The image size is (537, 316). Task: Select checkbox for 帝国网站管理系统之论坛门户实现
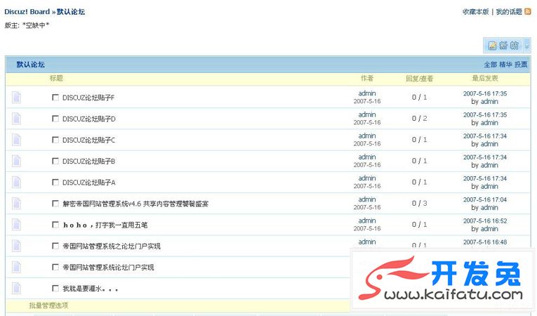point(55,246)
